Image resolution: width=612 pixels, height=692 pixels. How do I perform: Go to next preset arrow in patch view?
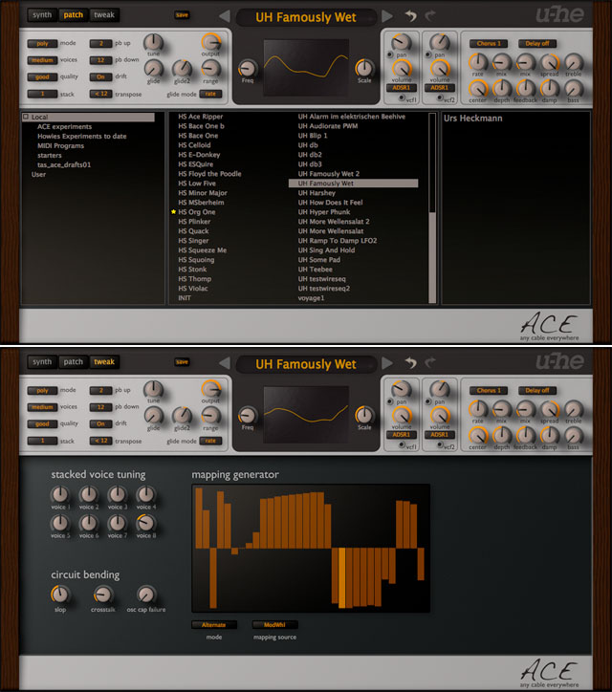tap(387, 16)
